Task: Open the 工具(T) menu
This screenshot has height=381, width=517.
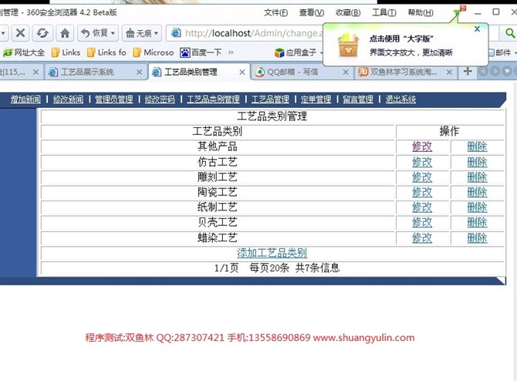Action: coord(384,12)
